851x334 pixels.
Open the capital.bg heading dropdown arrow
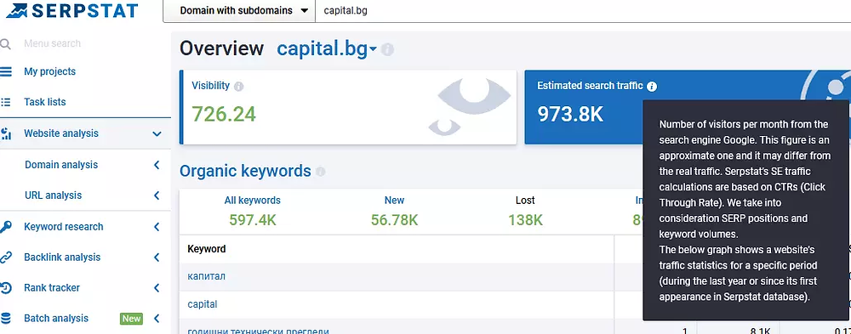(373, 50)
